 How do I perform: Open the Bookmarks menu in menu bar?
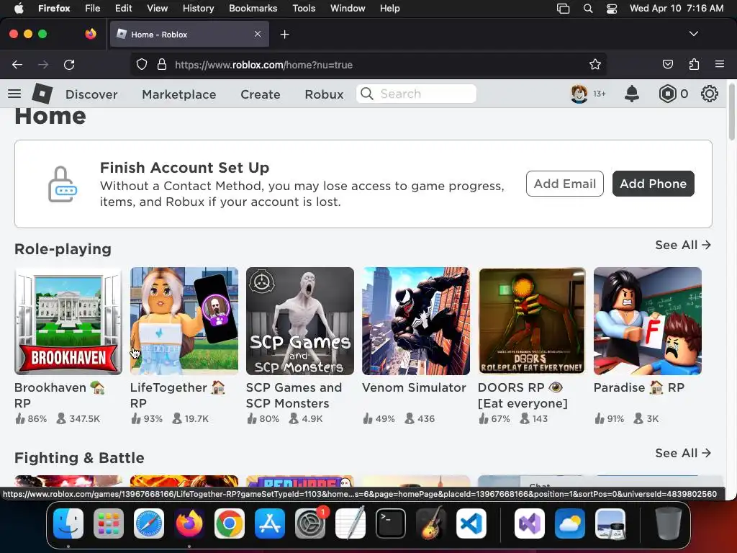[253, 9]
